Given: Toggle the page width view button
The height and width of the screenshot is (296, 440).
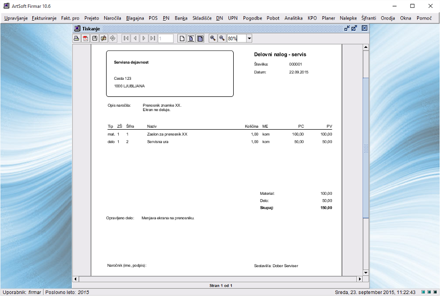Looking at the screenshot, I should click(x=191, y=38).
